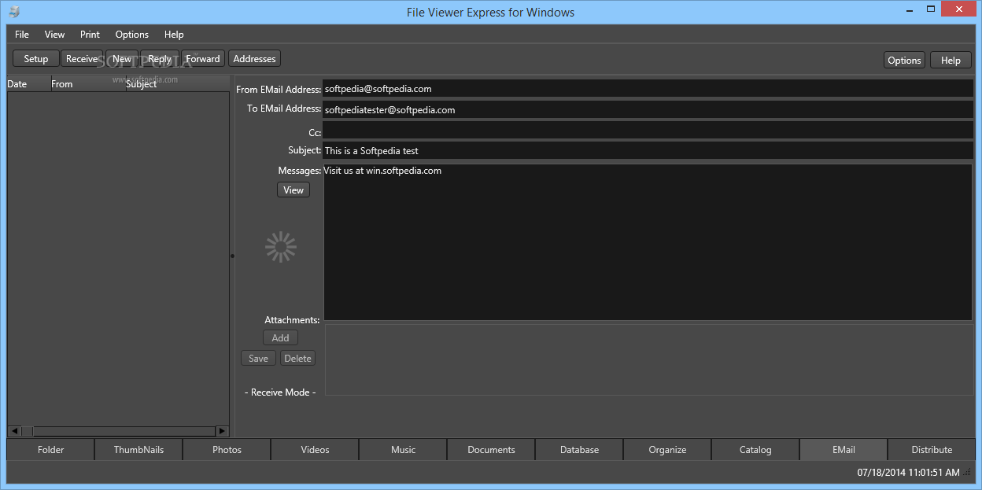Switch to the Database tab
The image size is (982, 490).
point(579,450)
